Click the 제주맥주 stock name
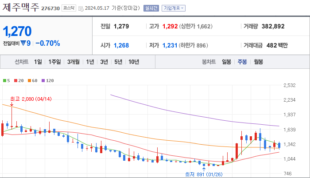The width and height of the screenshot is (310, 178). click(21, 8)
